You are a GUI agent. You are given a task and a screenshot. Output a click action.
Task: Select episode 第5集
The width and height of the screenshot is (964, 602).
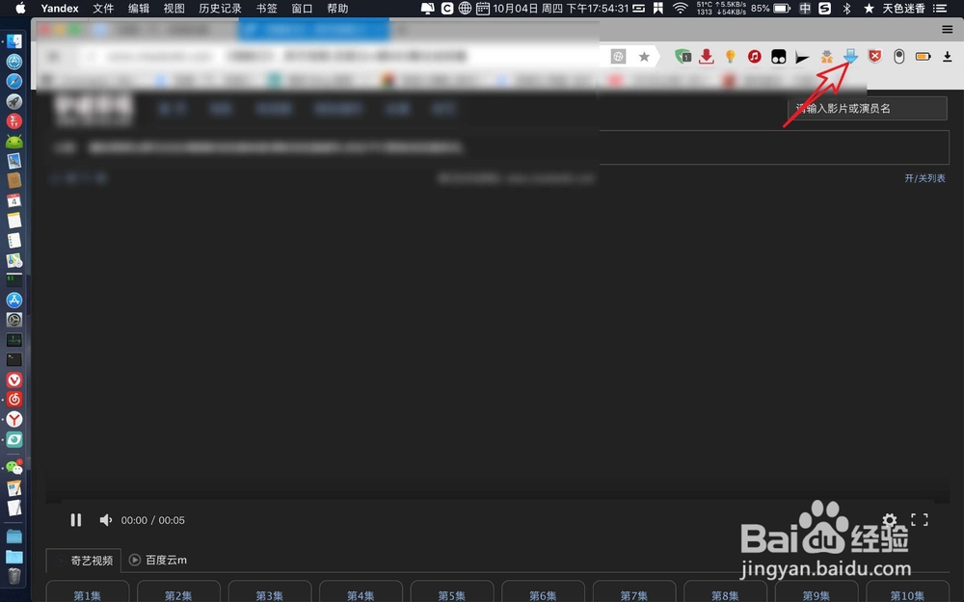click(452, 592)
